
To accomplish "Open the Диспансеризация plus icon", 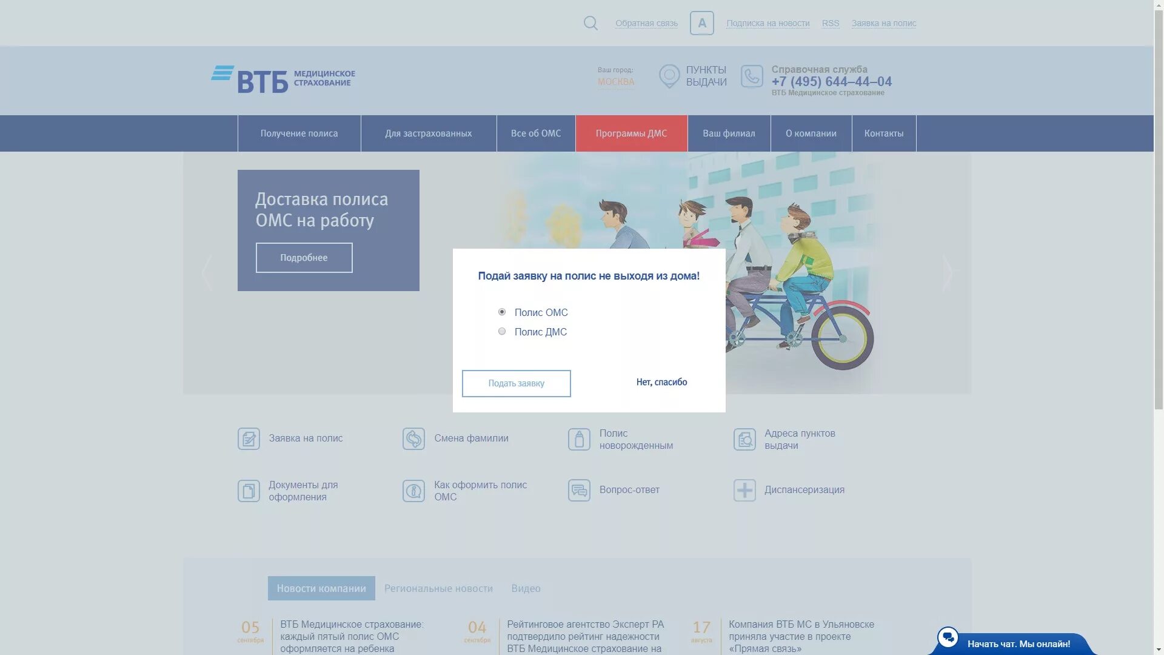I will (x=744, y=490).
